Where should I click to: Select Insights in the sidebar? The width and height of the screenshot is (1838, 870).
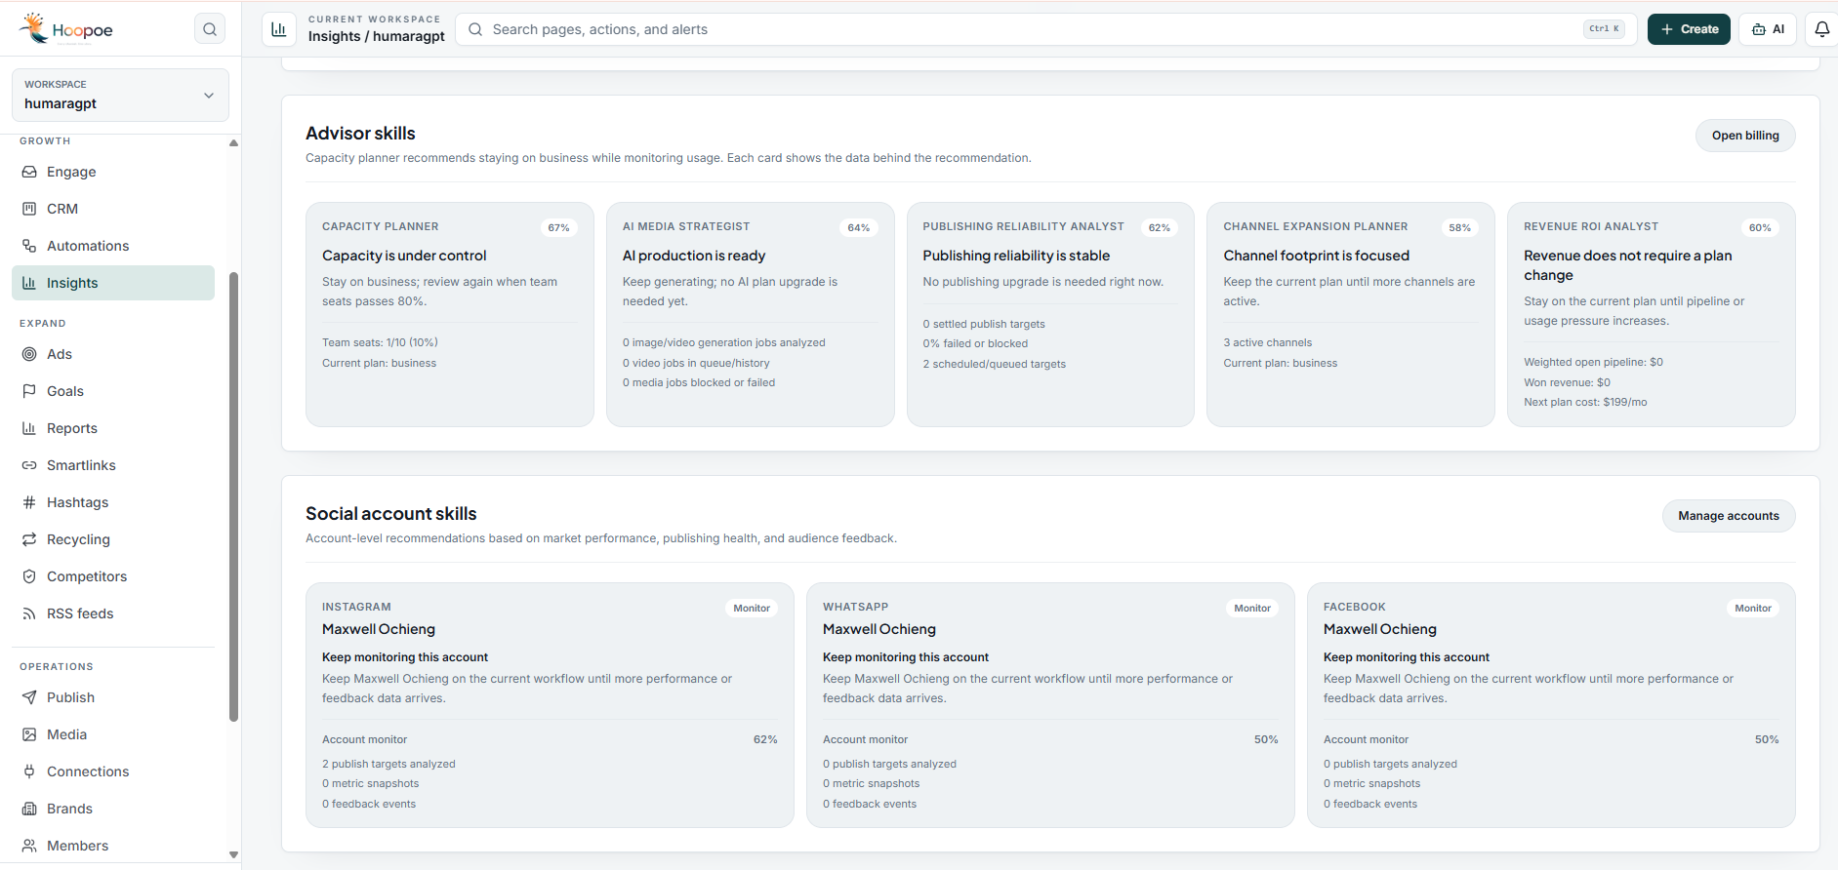coord(113,283)
